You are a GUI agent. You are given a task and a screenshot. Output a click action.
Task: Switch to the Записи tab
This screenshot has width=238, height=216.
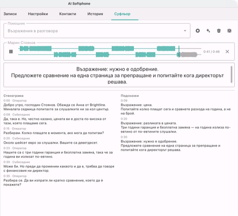(x=10, y=14)
